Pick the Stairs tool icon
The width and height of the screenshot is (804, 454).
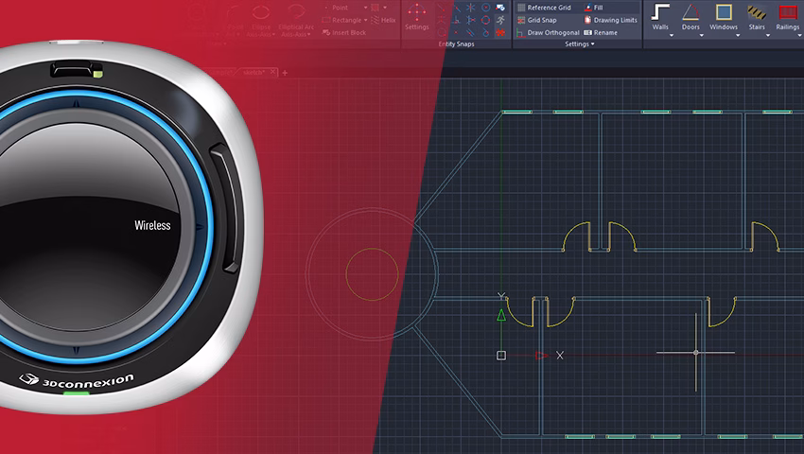tap(755, 12)
